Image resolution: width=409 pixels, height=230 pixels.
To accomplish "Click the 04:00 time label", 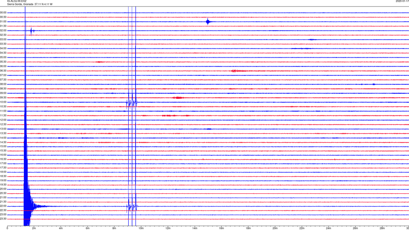I will (3, 48).
